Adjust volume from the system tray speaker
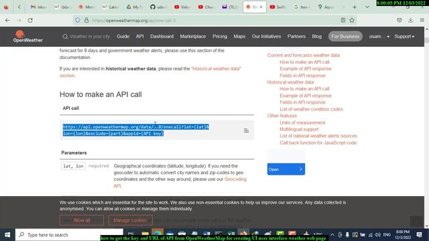 pos(378,235)
